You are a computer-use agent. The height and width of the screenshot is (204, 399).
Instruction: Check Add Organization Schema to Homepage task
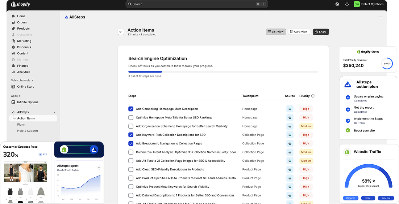[131, 126]
